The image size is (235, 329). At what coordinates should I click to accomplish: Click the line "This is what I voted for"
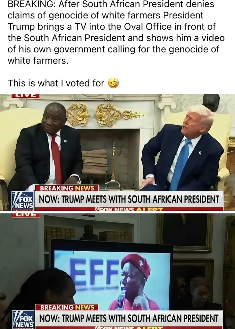click(56, 83)
